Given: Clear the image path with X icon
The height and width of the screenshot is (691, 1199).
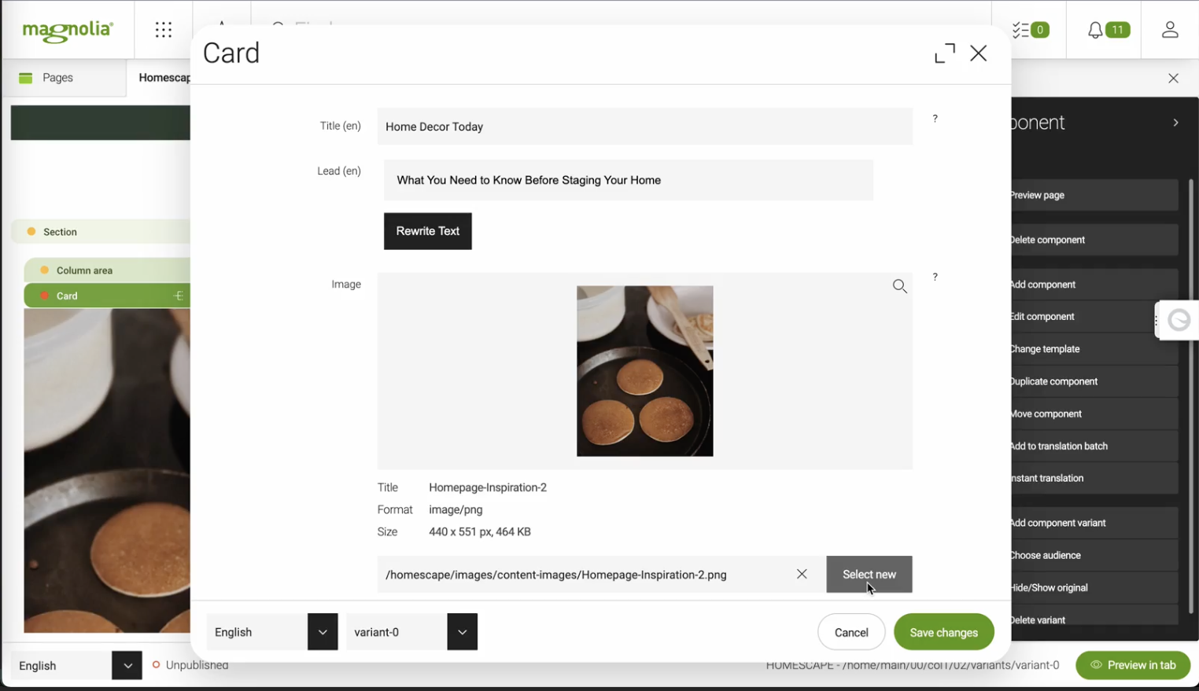Looking at the screenshot, I should pyautogui.click(x=802, y=575).
